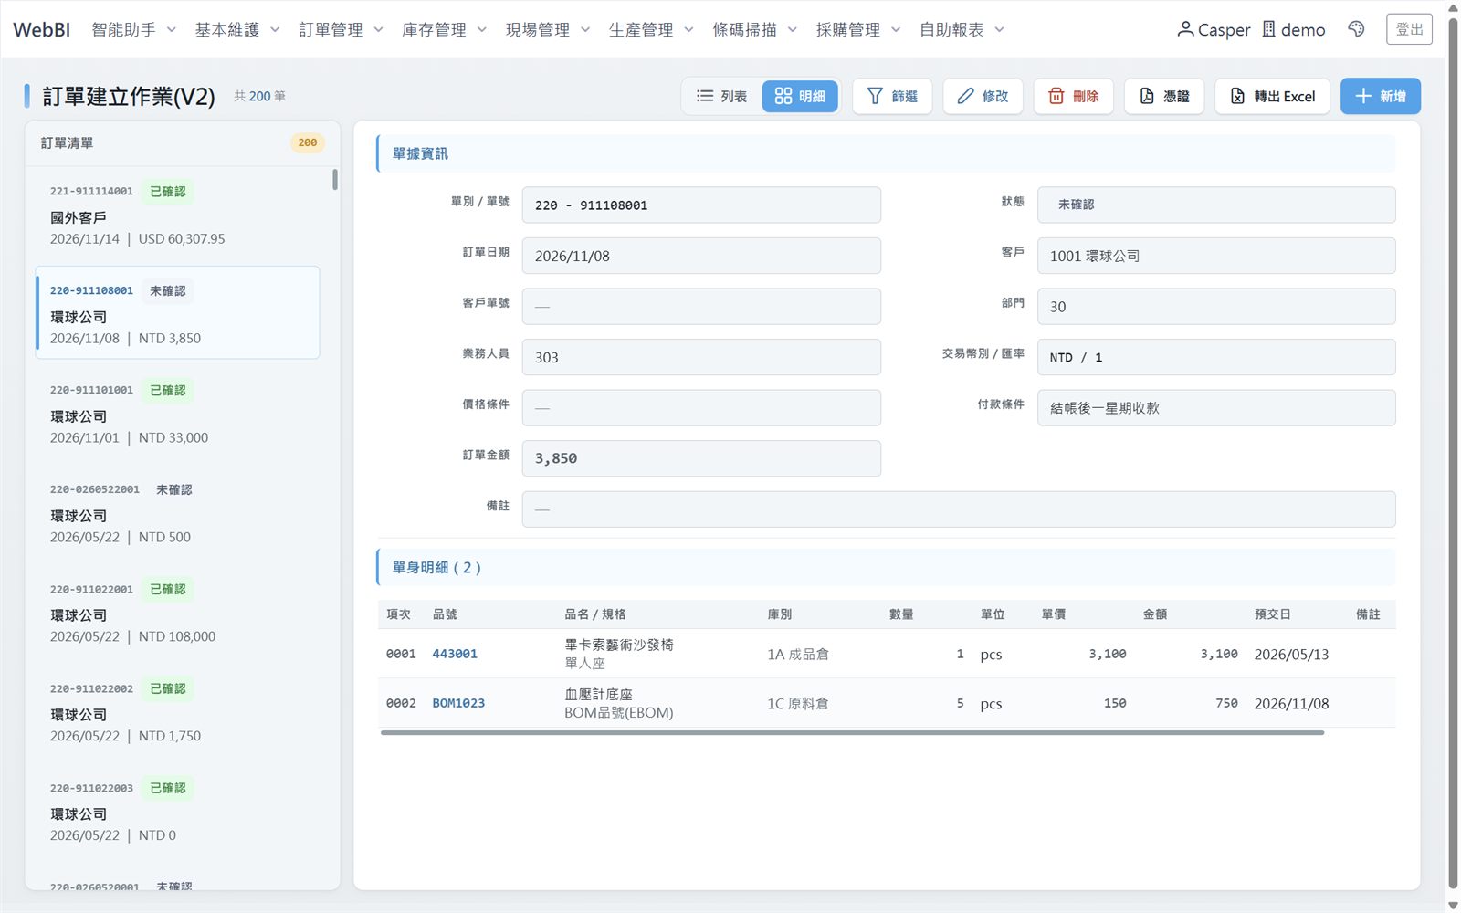Click the grid icon in 明細 toggle
The height and width of the screenshot is (913, 1461).
click(783, 96)
